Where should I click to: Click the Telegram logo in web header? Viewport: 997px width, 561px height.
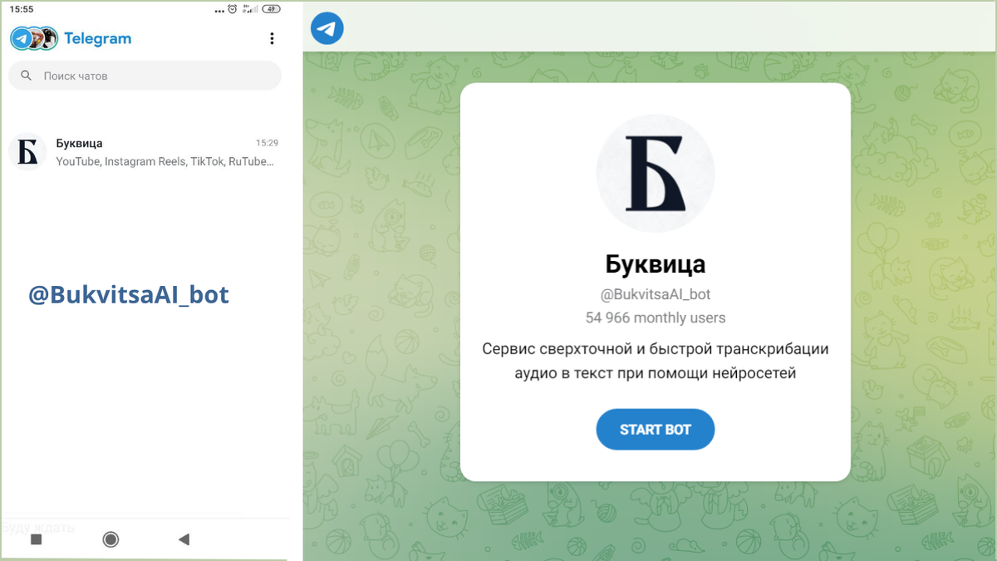click(327, 28)
